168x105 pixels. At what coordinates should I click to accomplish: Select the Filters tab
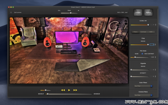(x=136, y=32)
